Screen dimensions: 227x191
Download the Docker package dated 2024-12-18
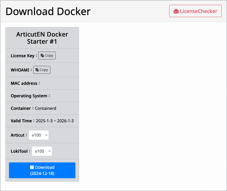click(x=42, y=170)
